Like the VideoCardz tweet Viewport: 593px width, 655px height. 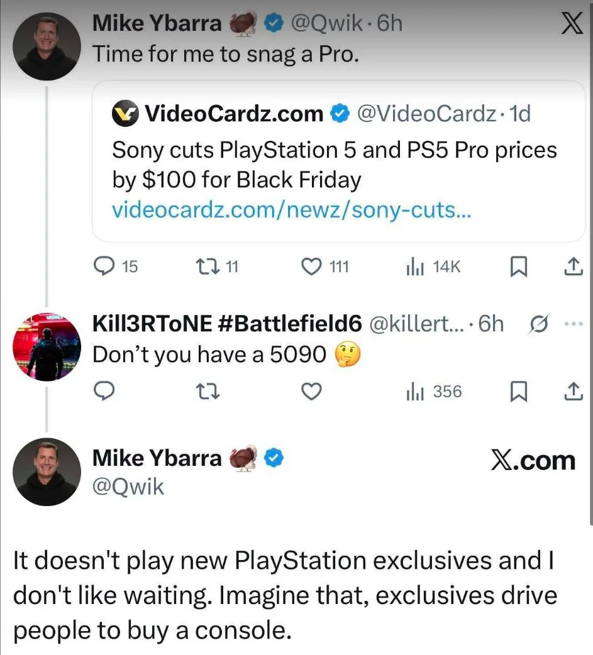coord(311,267)
